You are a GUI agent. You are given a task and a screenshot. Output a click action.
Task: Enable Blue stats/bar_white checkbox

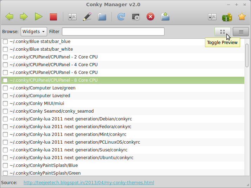[5, 49]
